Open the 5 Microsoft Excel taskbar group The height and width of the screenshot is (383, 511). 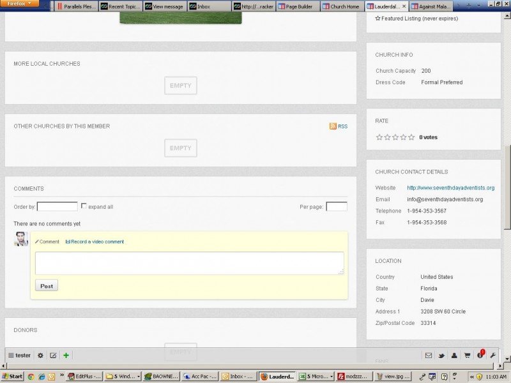coord(316,376)
